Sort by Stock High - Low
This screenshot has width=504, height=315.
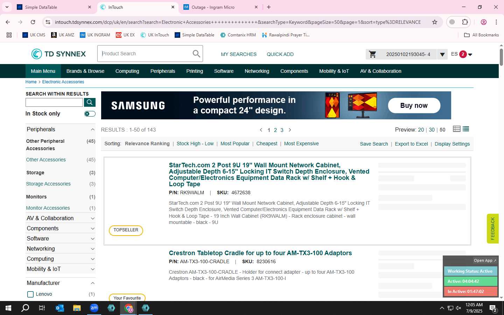point(195,143)
